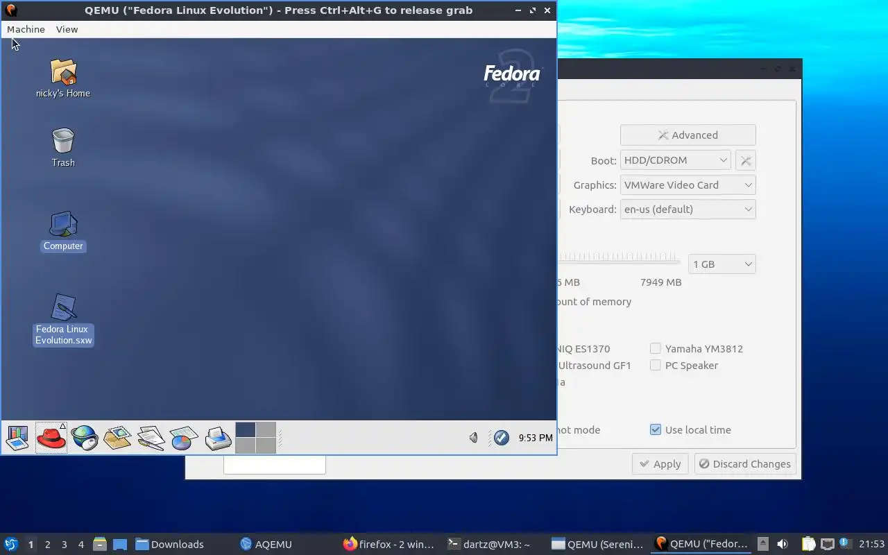Viewport: 888px width, 555px height.
Task: Open the Graphics VMWare Video Card dropdown
Action: click(x=688, y=185)
